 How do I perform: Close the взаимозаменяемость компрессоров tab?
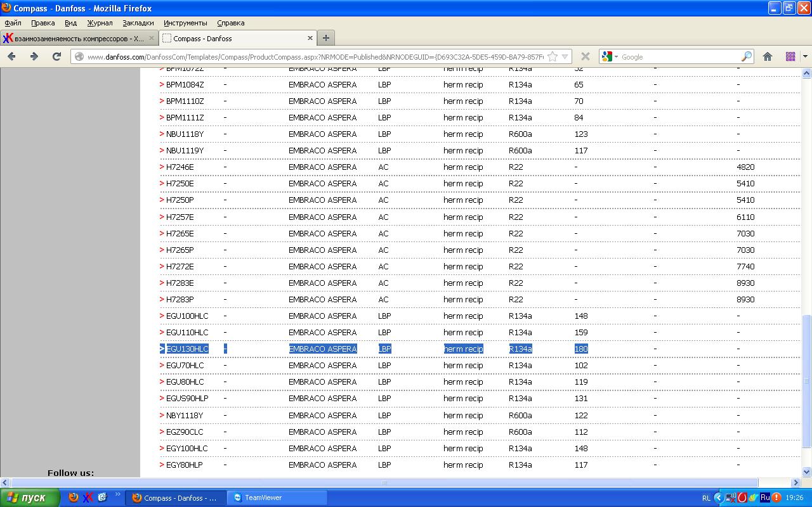[152, 38]
